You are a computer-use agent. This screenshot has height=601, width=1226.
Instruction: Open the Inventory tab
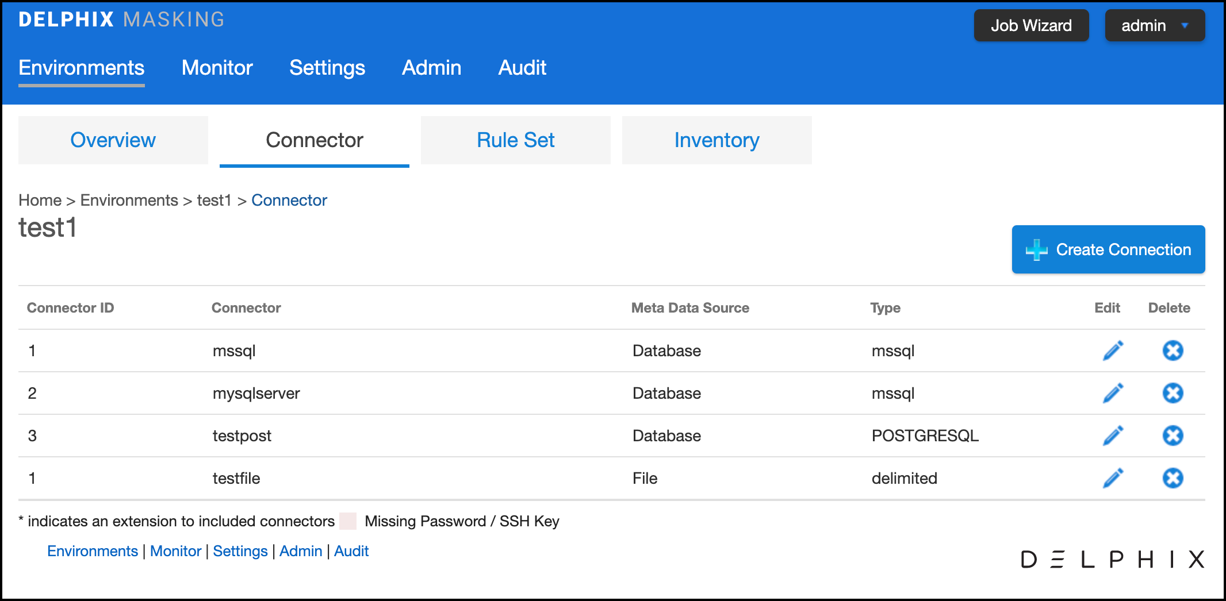coord(717,140)
